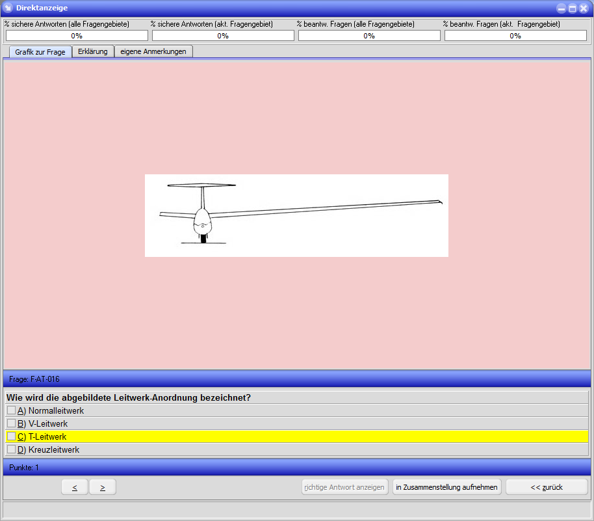The width and height of the screenshot is (594, 521).
Task: Click the glider tail illustration image
Action: tap(296, 215)
